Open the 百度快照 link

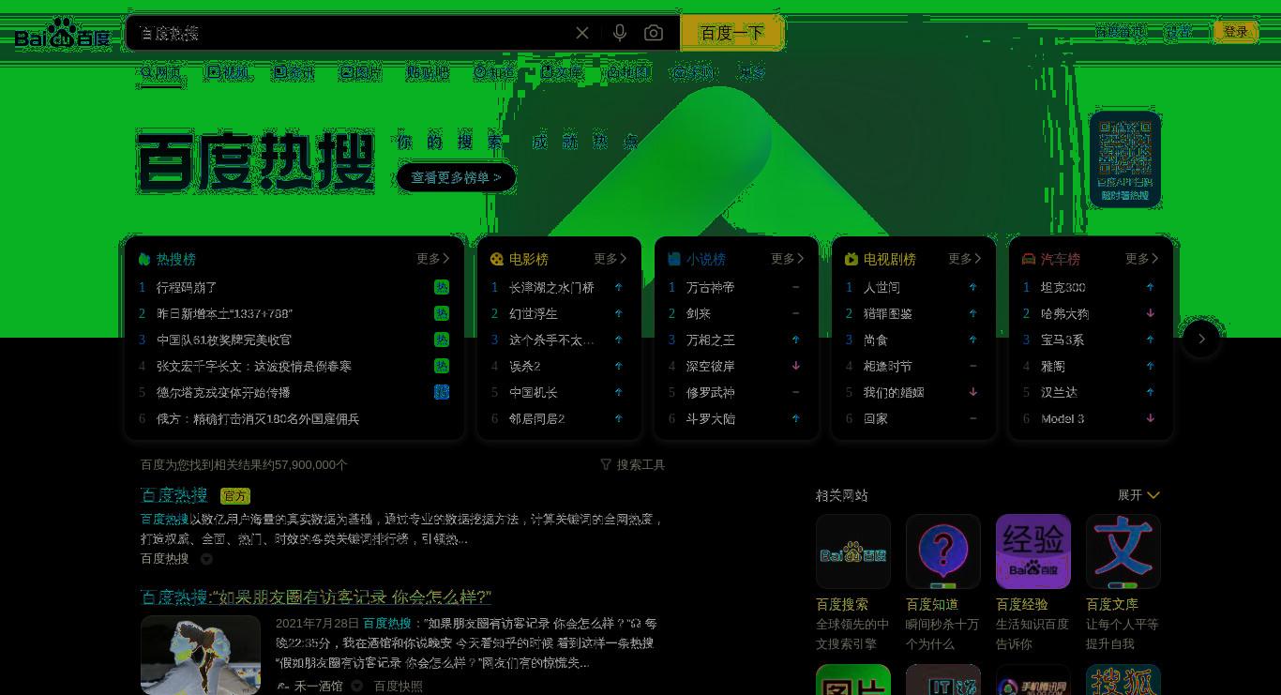tap(399, 686)
